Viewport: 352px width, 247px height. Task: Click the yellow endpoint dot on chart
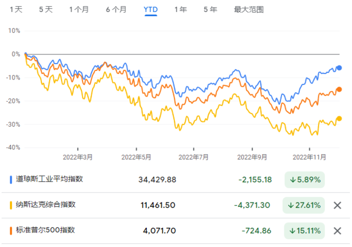point(339,119)
